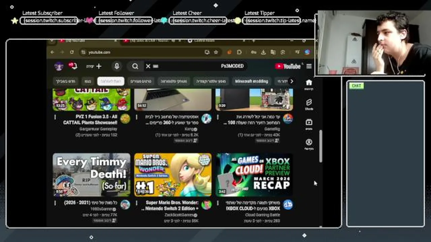This screenshot has width=431, height=242.
Task: Open the XBOX CLOUD video title
Action: 253,205
